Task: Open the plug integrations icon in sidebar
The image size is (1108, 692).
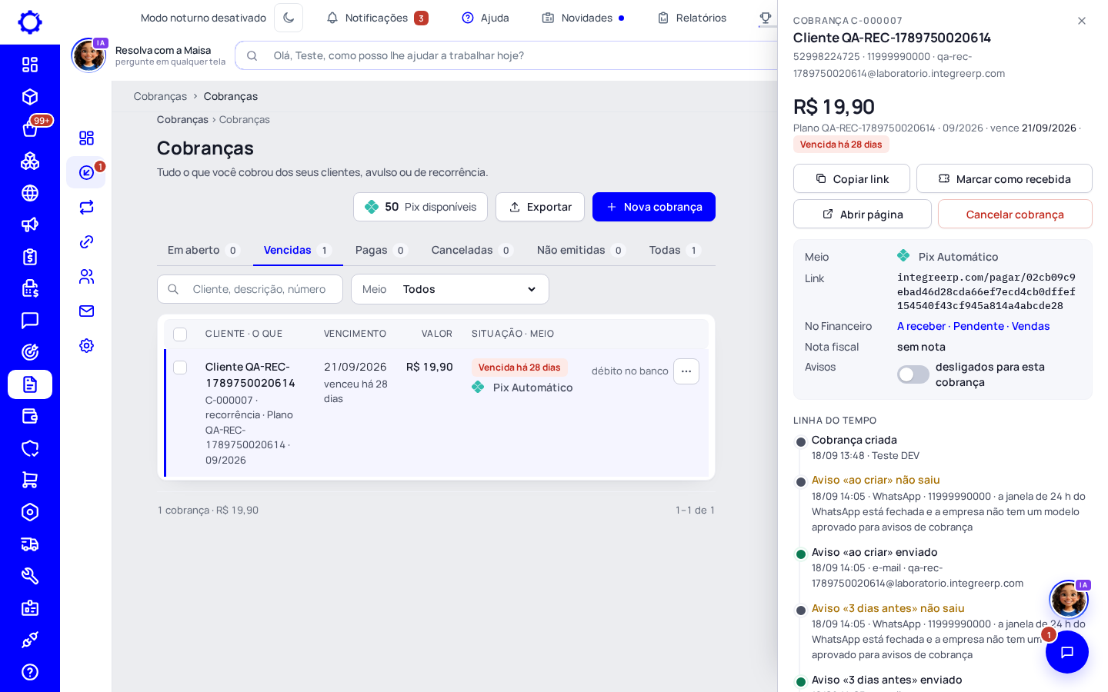Action: [30, 640]
